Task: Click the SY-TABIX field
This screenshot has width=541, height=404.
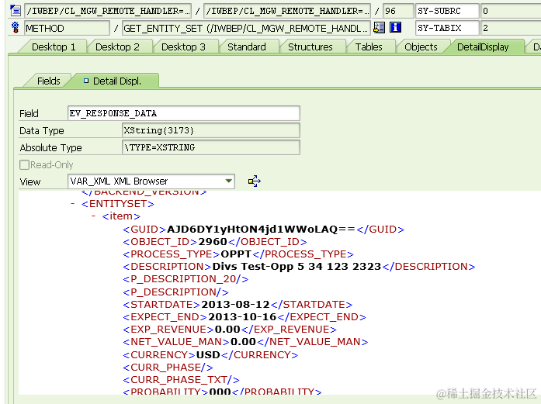Action: click(x=447, y=28)
